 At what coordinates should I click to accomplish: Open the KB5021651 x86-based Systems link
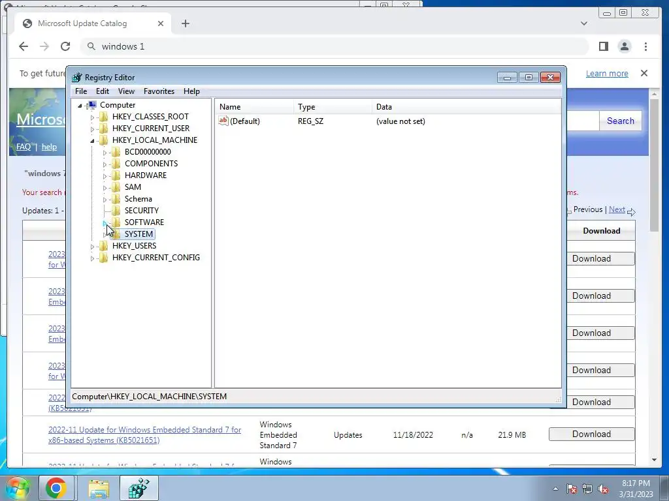point(144,435)
